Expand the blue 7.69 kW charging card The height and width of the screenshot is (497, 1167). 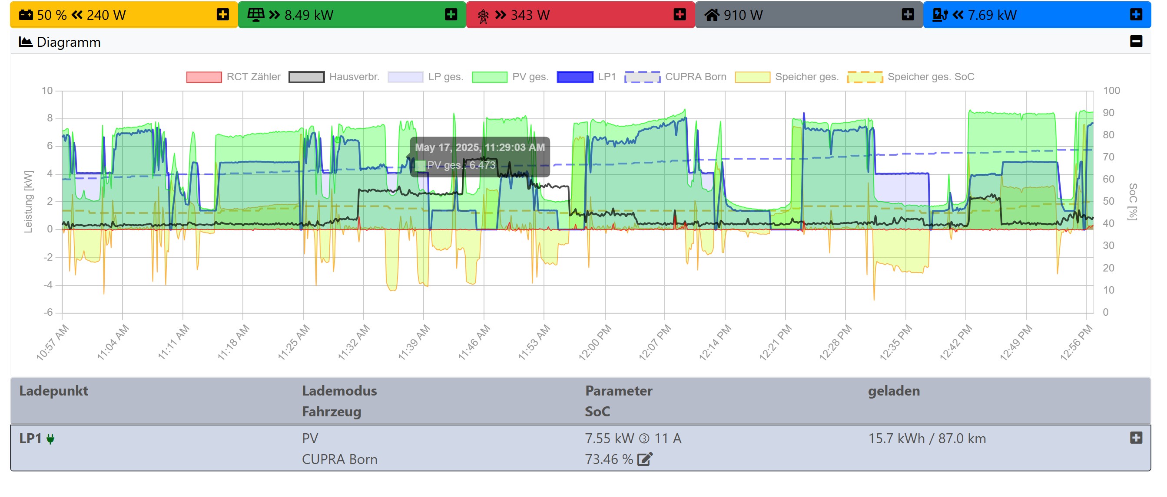pyautogui.click(x=1136, y=15)
